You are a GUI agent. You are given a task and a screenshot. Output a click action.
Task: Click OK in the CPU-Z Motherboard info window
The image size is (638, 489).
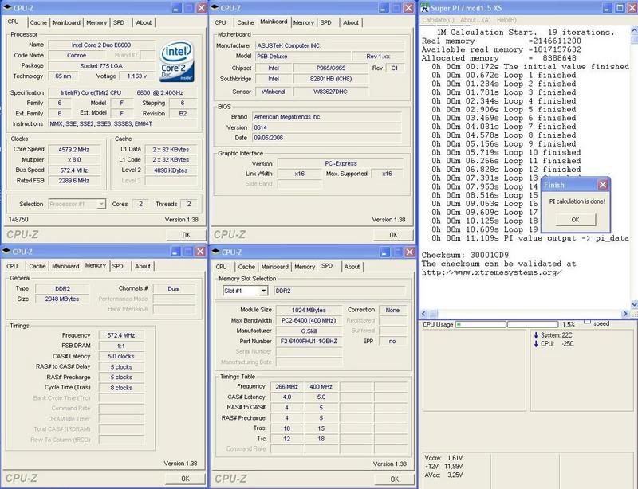point(393,235)
